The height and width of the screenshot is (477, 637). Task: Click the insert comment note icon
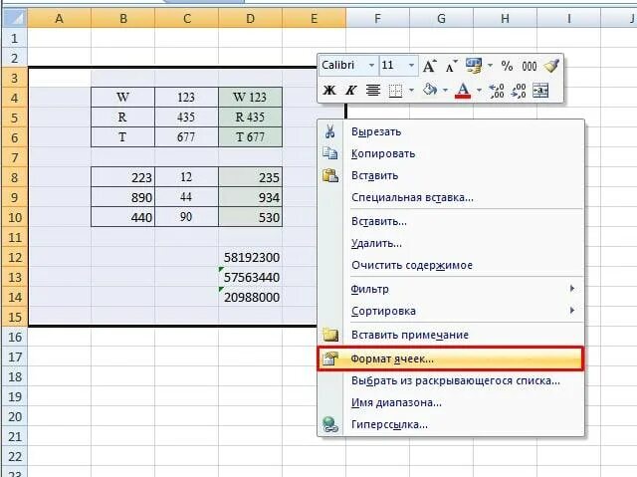click(330, 335)
